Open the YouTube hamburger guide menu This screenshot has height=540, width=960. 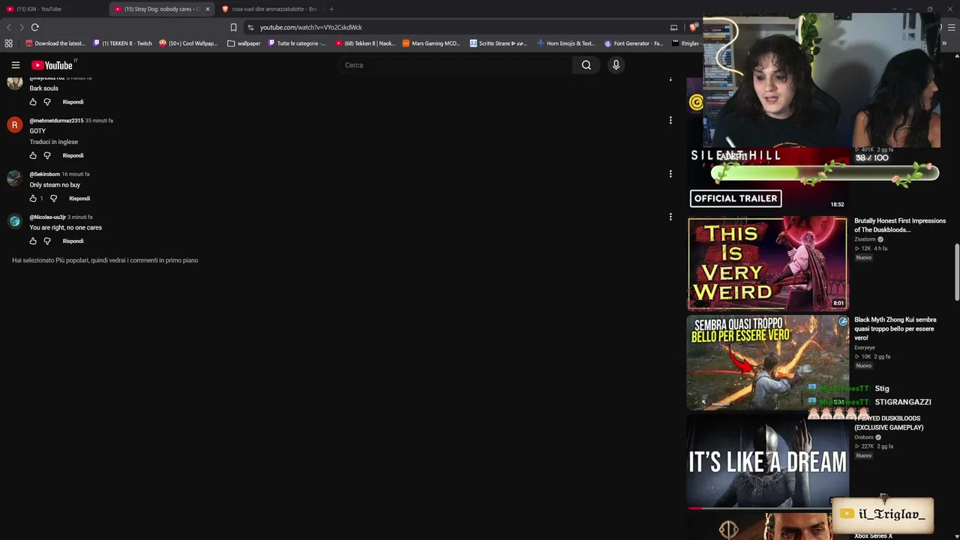[x=16, y=65]
